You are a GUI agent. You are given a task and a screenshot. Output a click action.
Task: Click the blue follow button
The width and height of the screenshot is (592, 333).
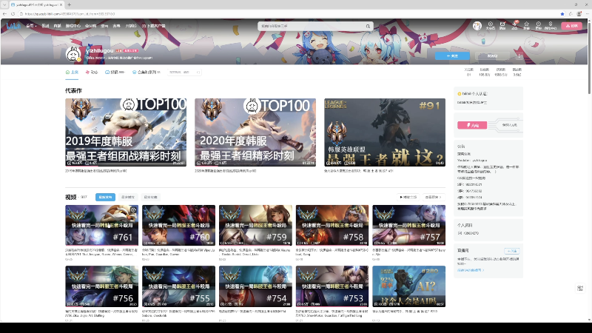(452, 56)
